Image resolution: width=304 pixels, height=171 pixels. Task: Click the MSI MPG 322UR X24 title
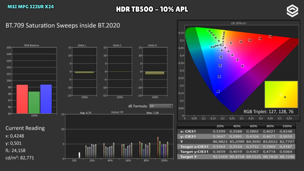click(x=31, y=7)
